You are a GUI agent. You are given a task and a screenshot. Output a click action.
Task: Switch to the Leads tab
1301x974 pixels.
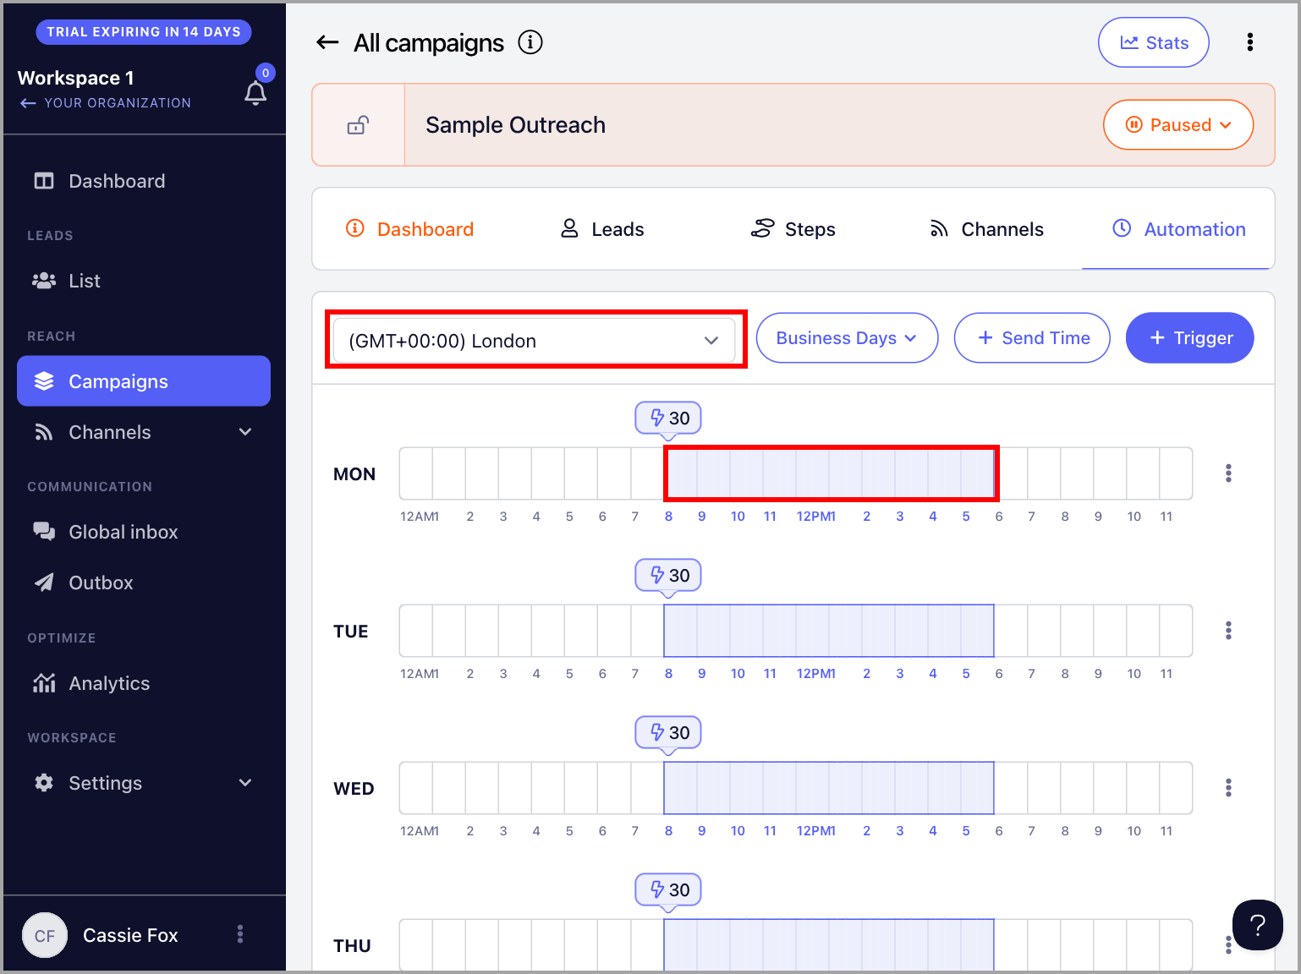click(x=602, y=229)
